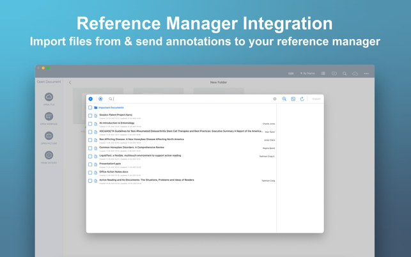
Task: Click file icon for ASCA/ASCTA Guidelines
Action: point(96,132)
